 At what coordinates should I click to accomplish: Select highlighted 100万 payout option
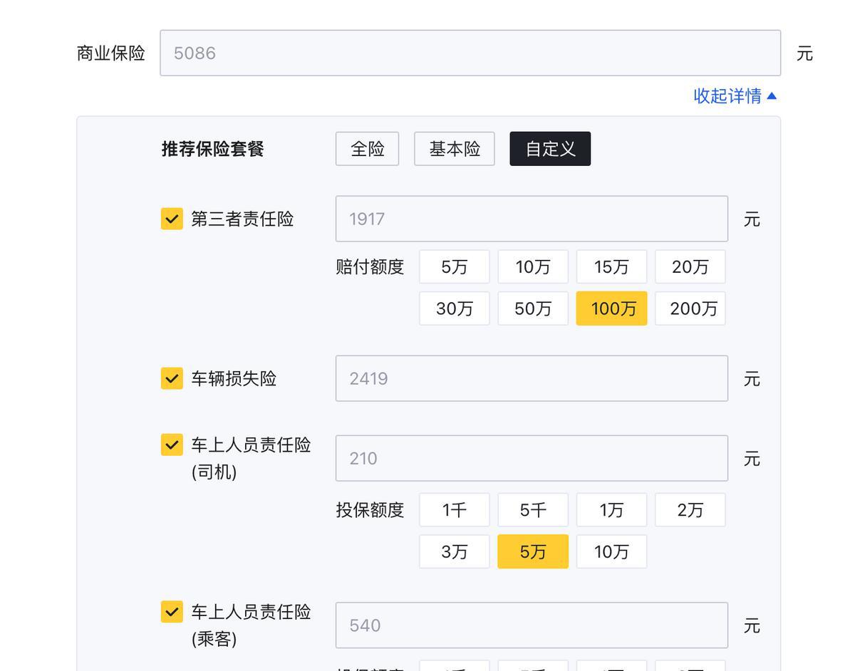point(611,308)
